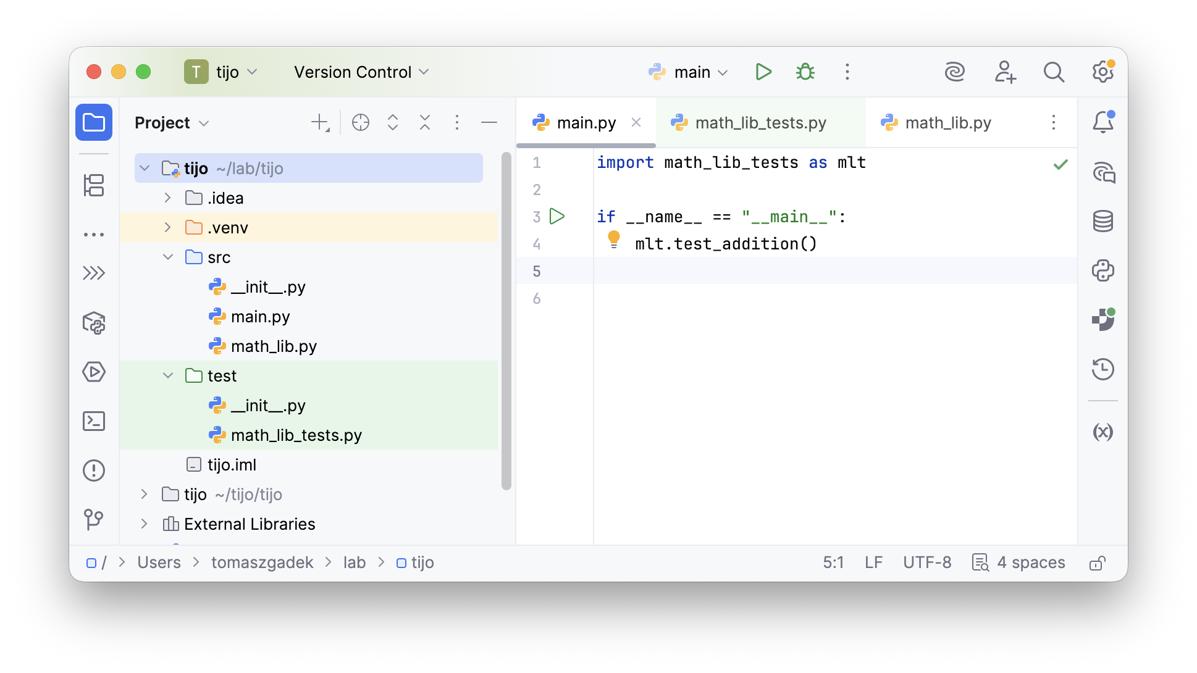Expand the .venv folder
This screenshot has width=1197, height=673.
tap(168, 227)
